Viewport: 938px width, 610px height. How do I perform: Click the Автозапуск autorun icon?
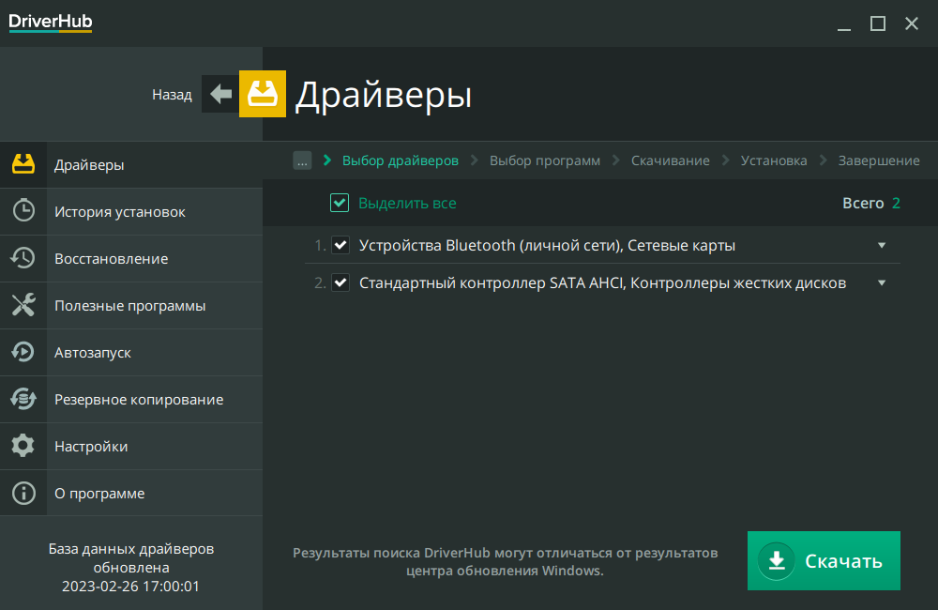pyautogui.click(x=23, y=353)
